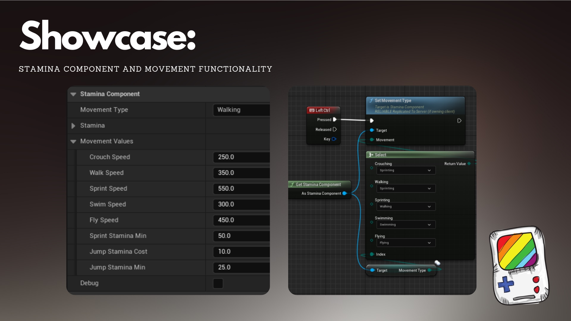
Task: Click the Key output pin on Left Ctrl
Action: [334, 139]
